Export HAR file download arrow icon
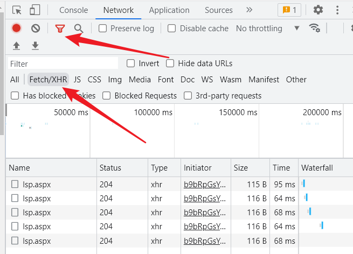The width and height of the screenshot is (353, 254). 35,46
